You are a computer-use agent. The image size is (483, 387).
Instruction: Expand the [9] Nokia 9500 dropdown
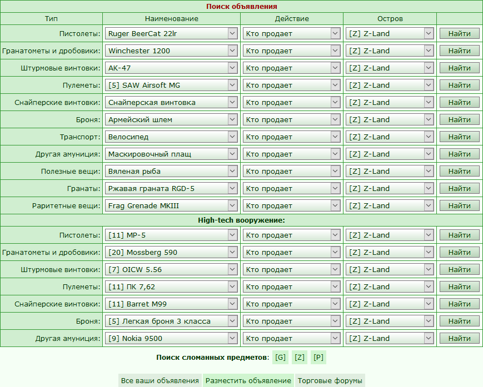[x=171, y=338]
